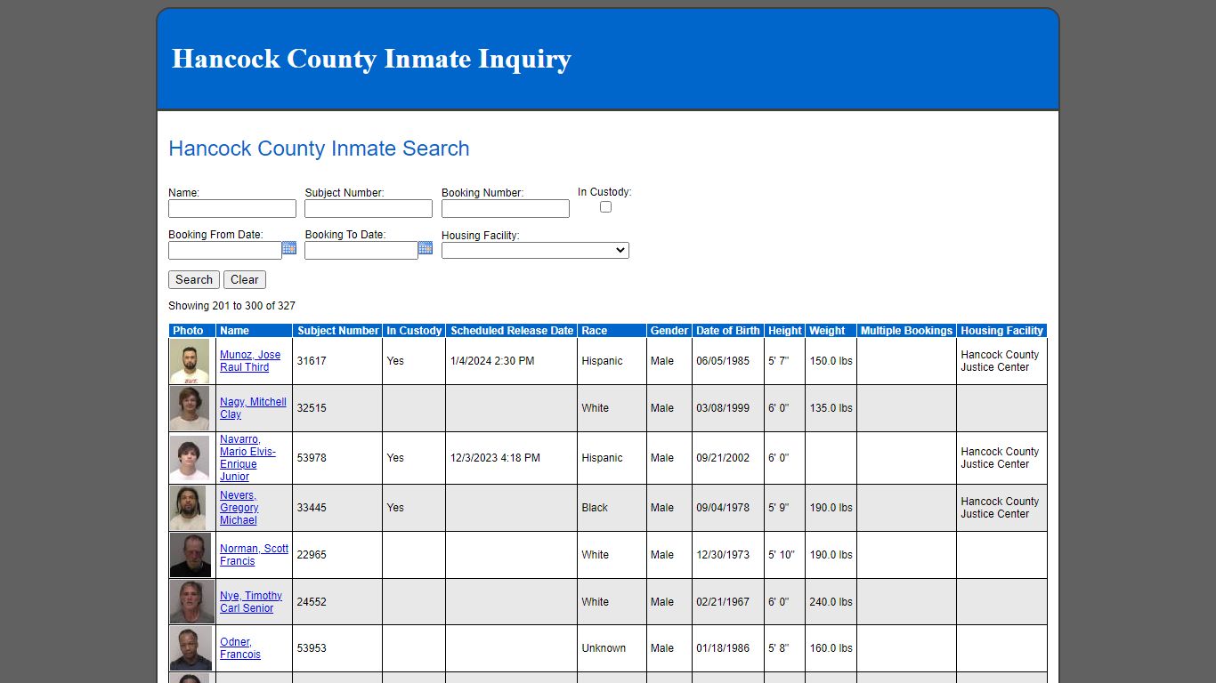This screenshot has width=1216, height=683.
Task: Click into Booking To Date field
Action: coord(361,251)
